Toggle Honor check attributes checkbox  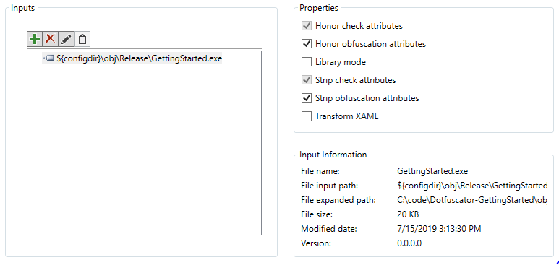306,26
